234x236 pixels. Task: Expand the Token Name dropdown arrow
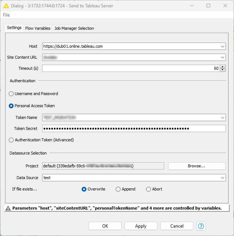coord(223,118)
